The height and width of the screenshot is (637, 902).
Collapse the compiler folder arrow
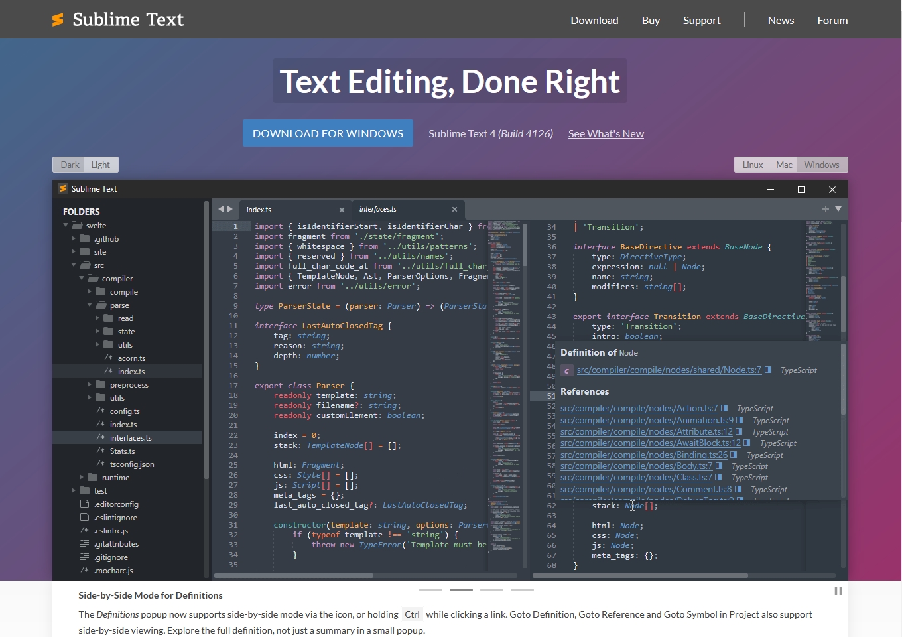click(82, 279)
